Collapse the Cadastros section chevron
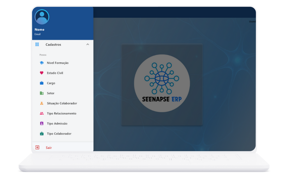 click(x=88, y=45)
